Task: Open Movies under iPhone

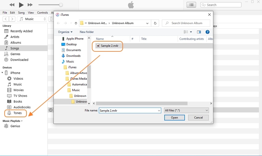Action: pyautogui.click(x=18, y=90)
